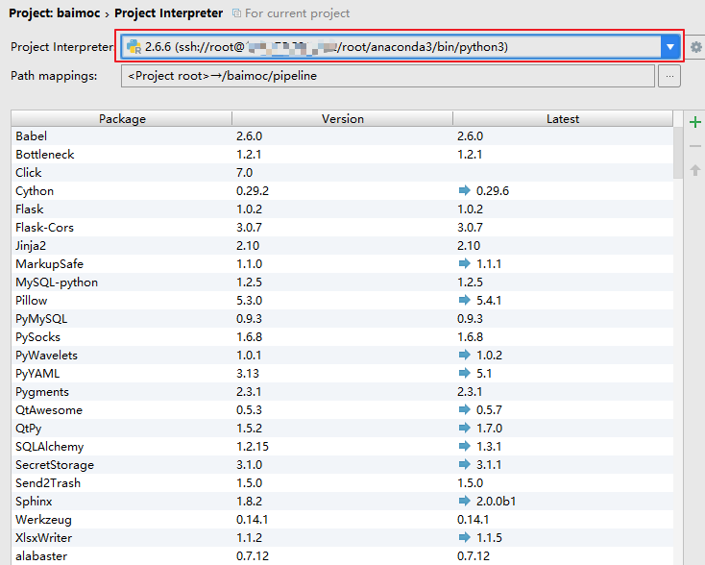Select the XlsxWriter package row

(342, 537)
